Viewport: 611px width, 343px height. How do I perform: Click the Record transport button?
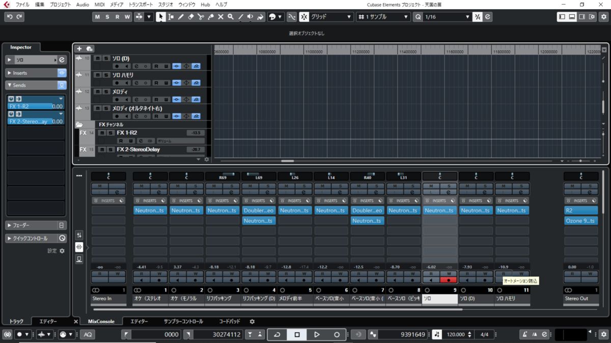click(337, 334)
